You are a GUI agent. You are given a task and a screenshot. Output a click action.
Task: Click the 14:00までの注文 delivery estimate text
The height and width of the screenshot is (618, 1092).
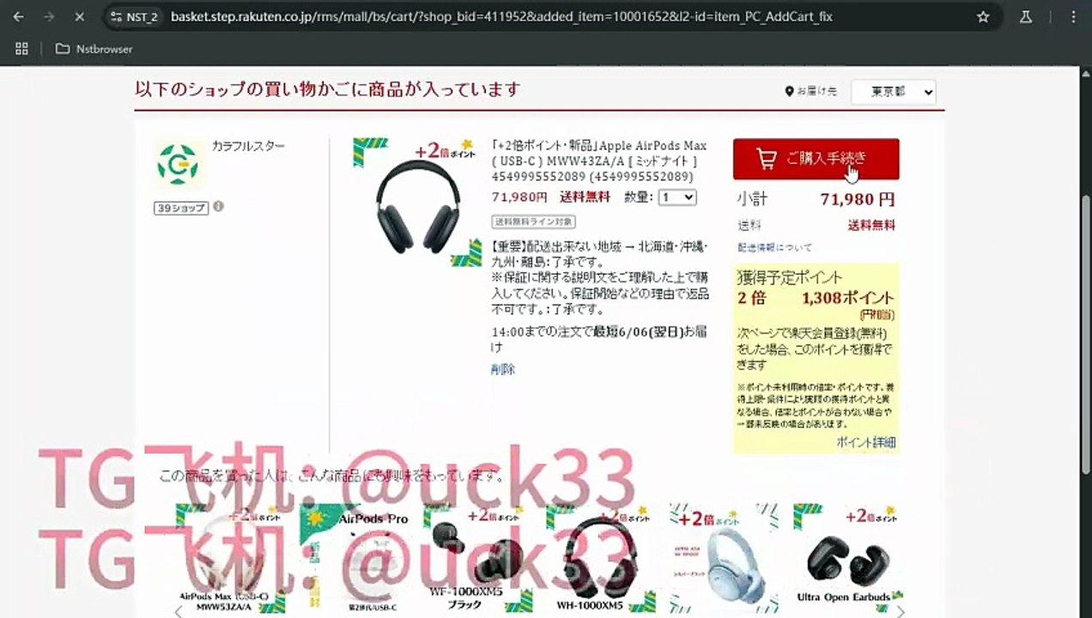pyautogui.click(x=598, y=339)
